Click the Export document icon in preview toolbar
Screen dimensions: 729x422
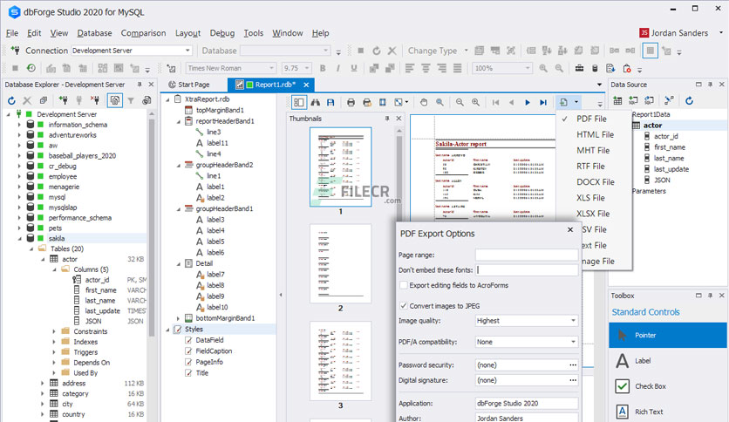click(563, 102)
